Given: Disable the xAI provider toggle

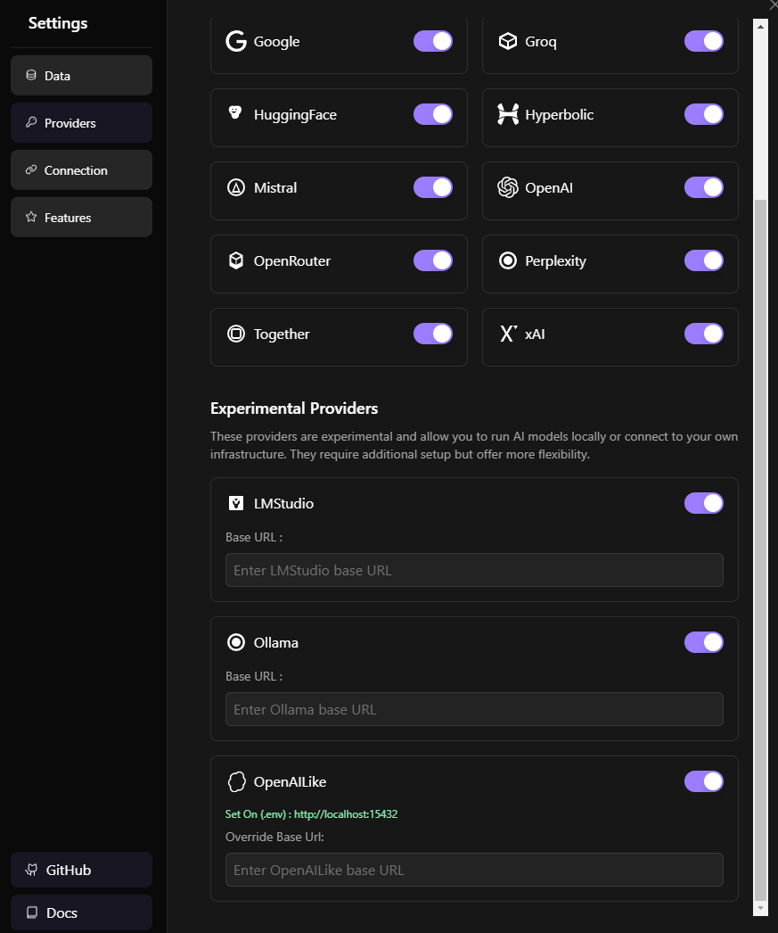Looking at the screenshot, I should (x=704, y=334).
